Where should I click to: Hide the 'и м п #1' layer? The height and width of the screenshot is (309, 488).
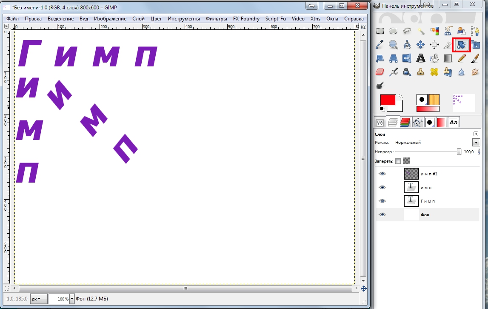[x=382, y=174]
